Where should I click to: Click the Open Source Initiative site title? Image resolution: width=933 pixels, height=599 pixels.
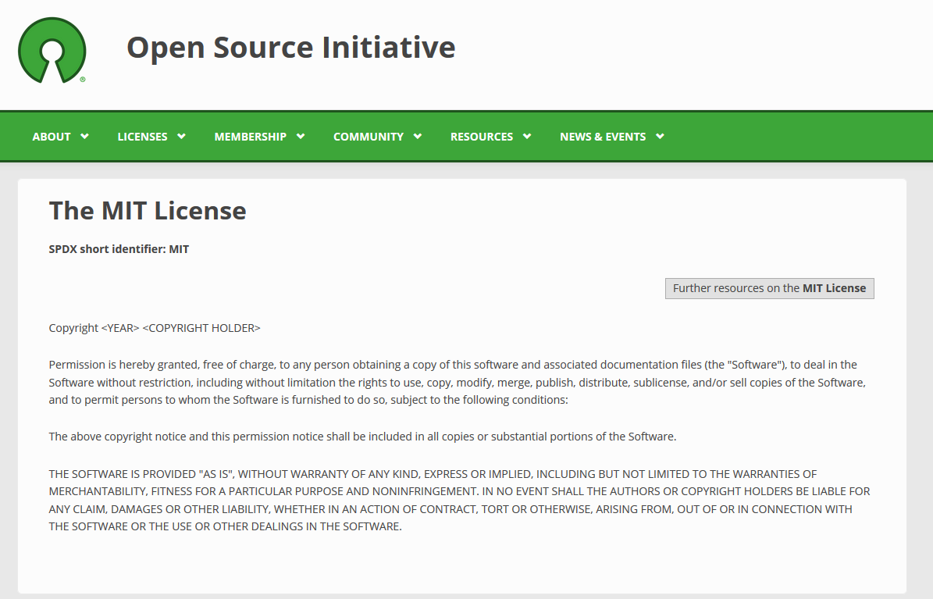pyautogui.click(x=290, y=48)
